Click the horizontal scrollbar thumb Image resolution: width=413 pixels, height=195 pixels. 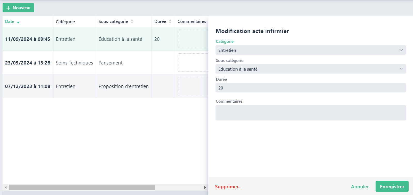point(82,187)
